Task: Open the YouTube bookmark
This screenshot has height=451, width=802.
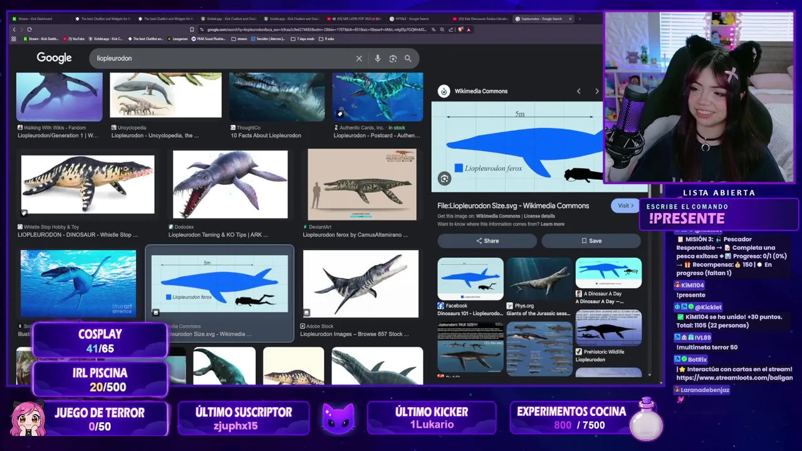Action: point(73,39)
